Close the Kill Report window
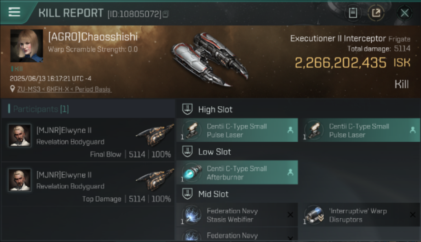This screenshot has height=242, width=421. (x=404, y=13)
